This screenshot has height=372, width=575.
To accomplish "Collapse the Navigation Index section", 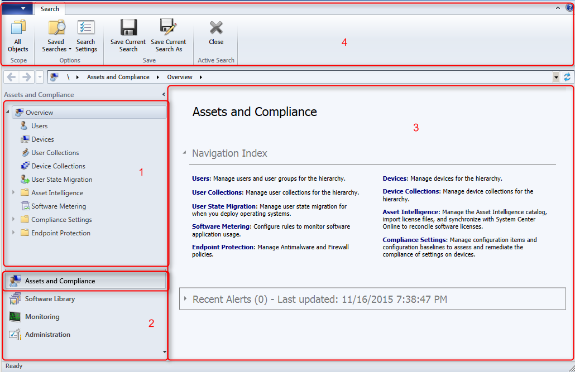I will 184,152.
